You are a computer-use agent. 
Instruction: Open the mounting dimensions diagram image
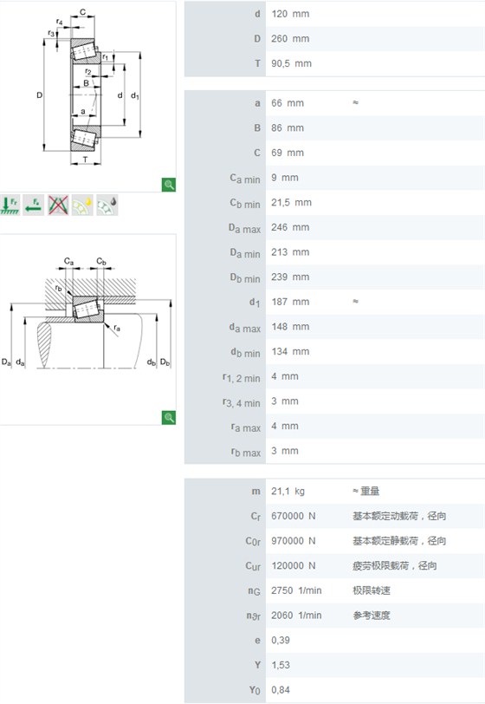pos(86,313)
